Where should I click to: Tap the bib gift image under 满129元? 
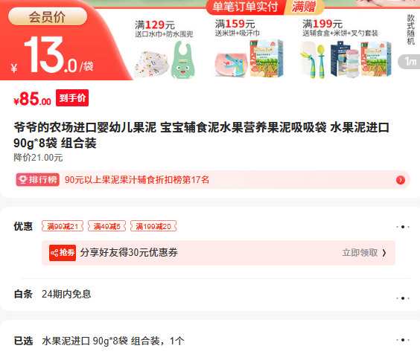tap(183, 60)
